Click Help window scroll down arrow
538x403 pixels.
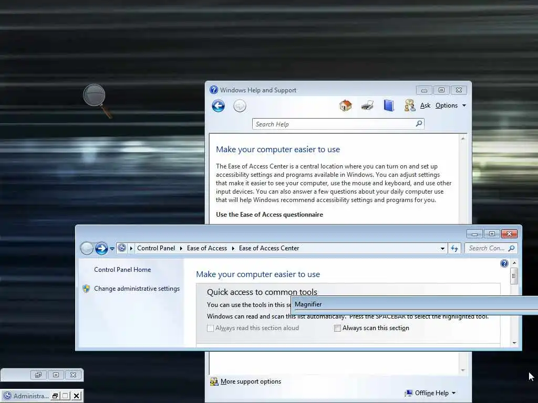tap(463, 370)
